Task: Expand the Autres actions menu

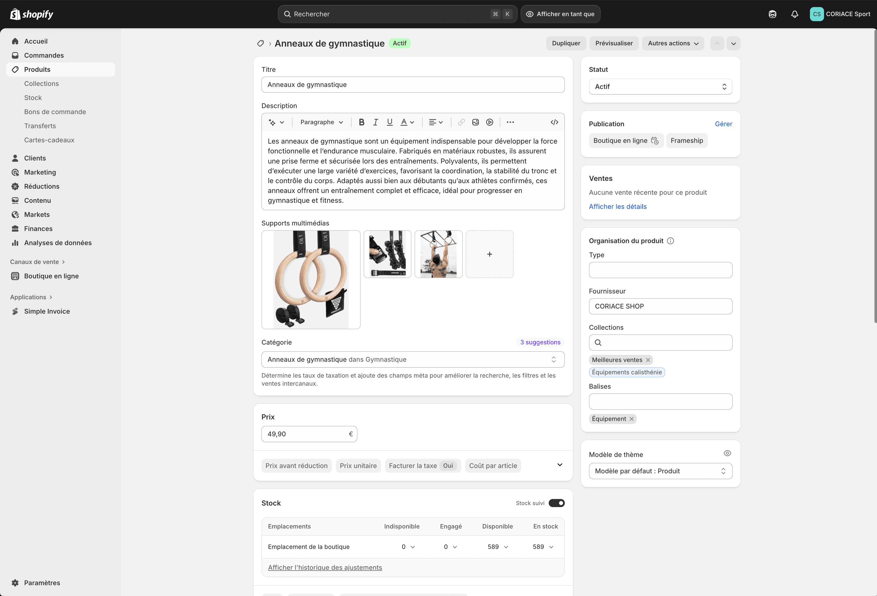Action: [673, 43]
